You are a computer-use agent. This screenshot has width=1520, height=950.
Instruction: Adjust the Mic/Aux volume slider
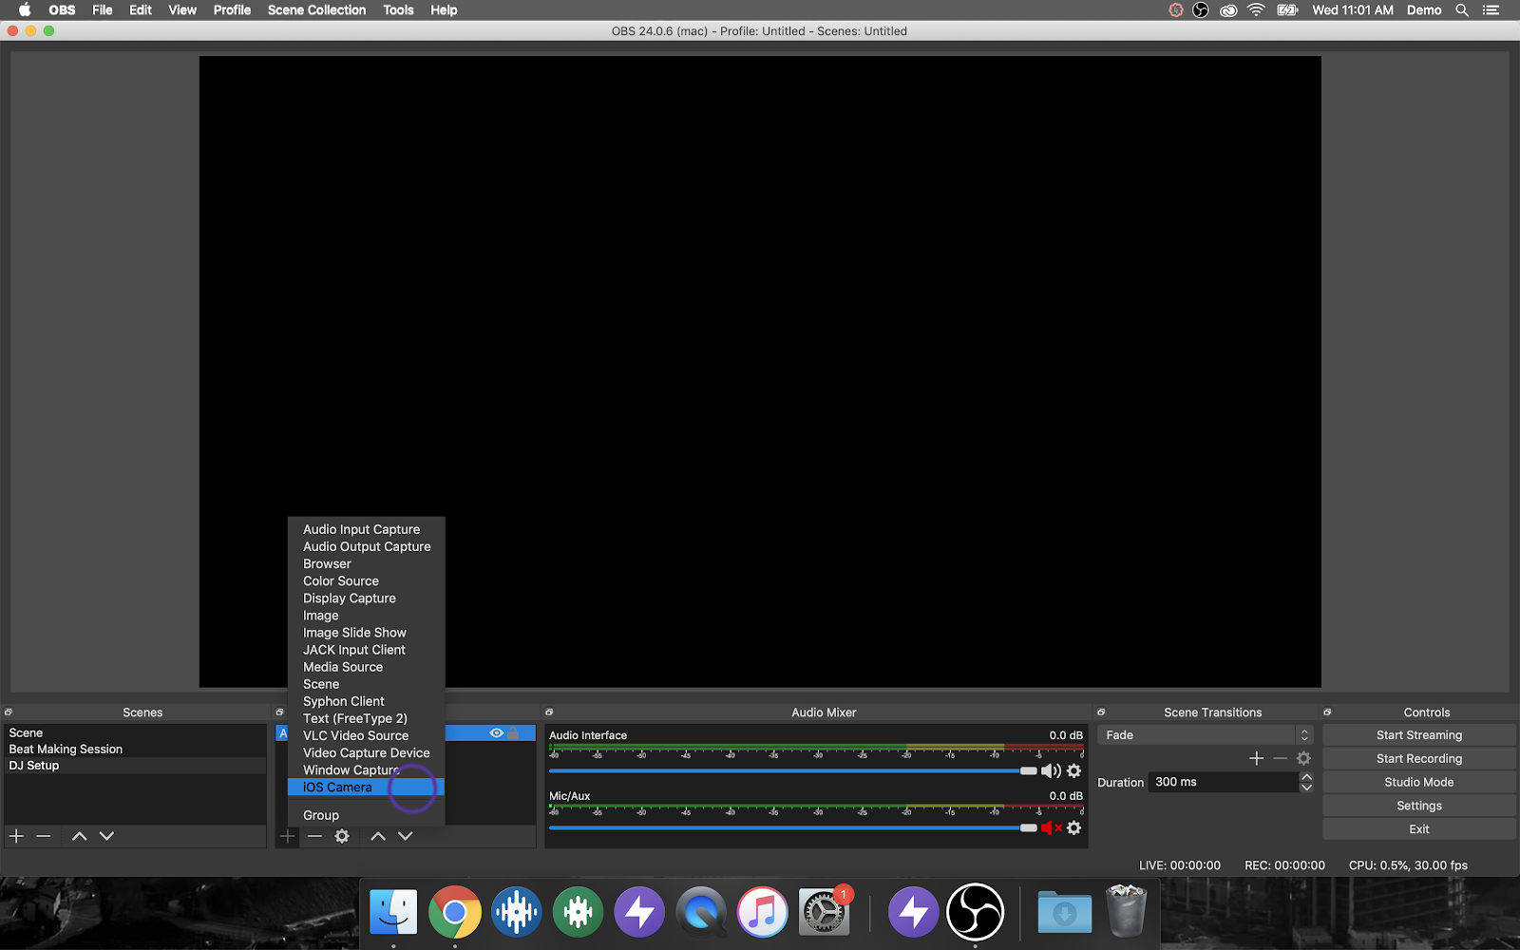[793, 828]
